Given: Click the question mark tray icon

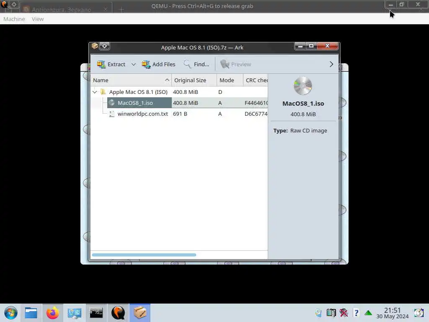Looking at the screenshot, I should pos(356,313).
